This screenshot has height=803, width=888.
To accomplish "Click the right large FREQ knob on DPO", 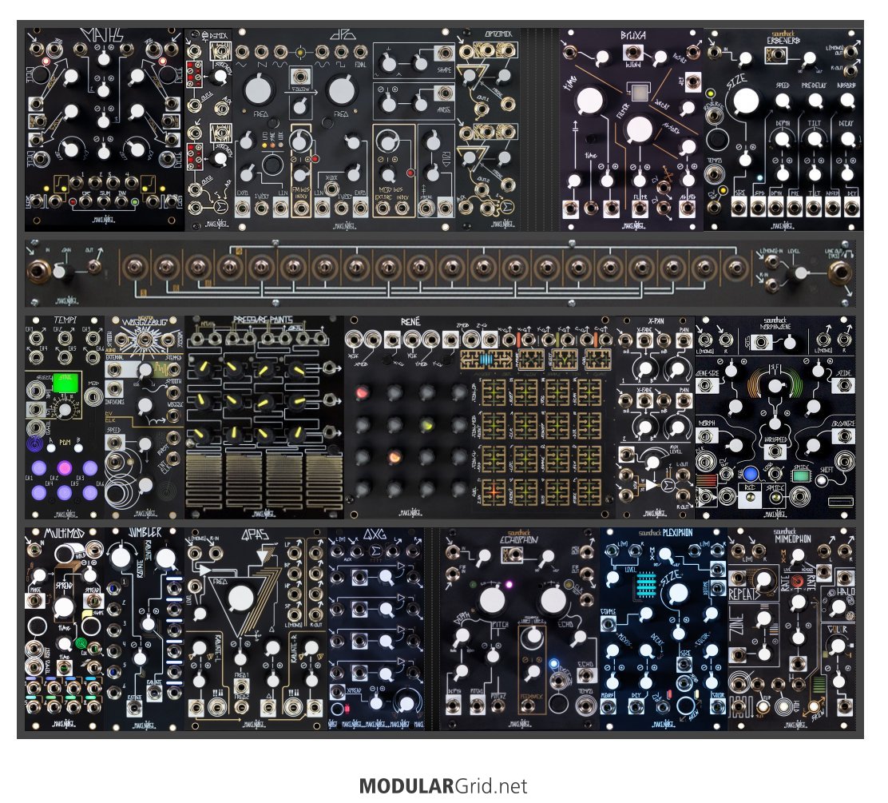I will click(342, 91).
